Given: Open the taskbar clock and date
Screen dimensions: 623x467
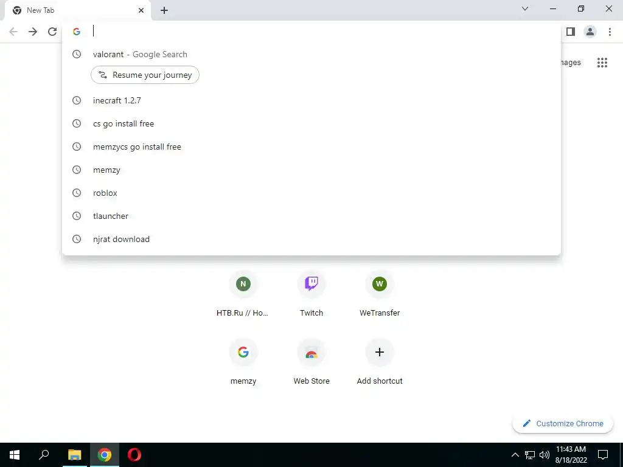Looking at the screenshot, I should click(x=571, y=455).
